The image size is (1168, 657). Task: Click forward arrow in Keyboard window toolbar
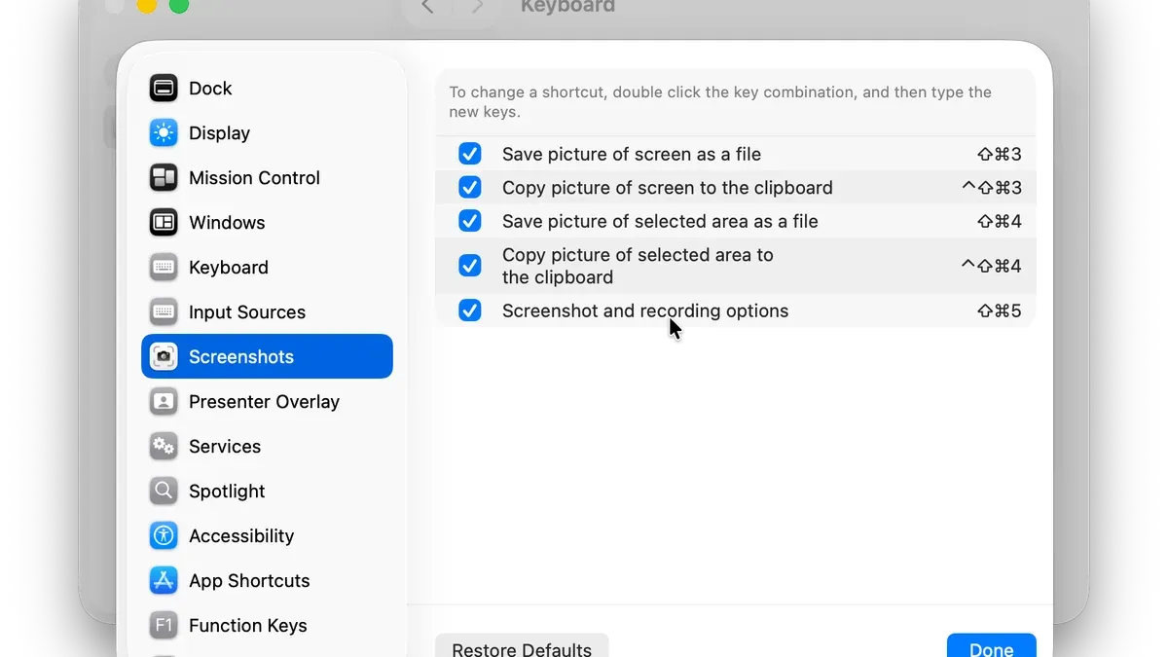(477, 7)
